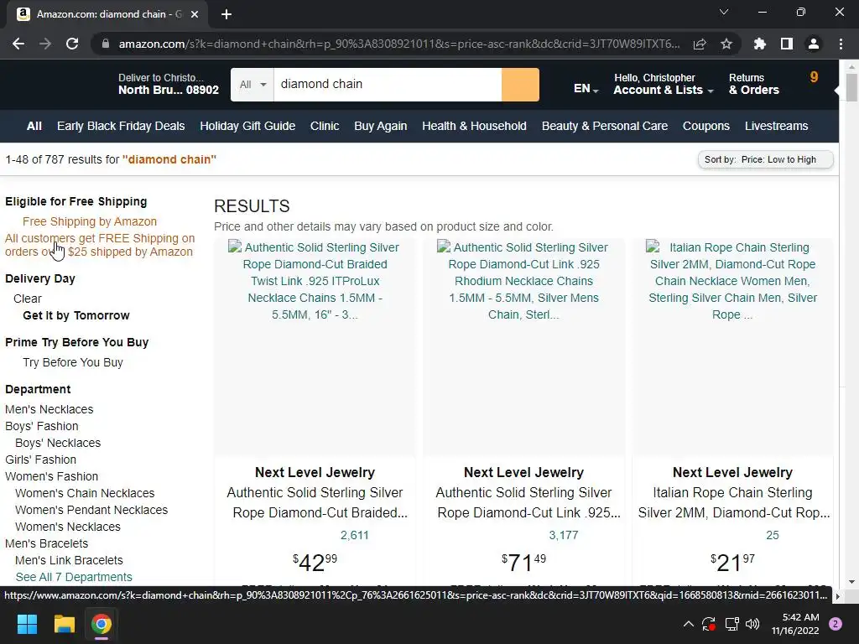
Task: Open taskbar clock 5:42 AM
Action: (795, 624)
